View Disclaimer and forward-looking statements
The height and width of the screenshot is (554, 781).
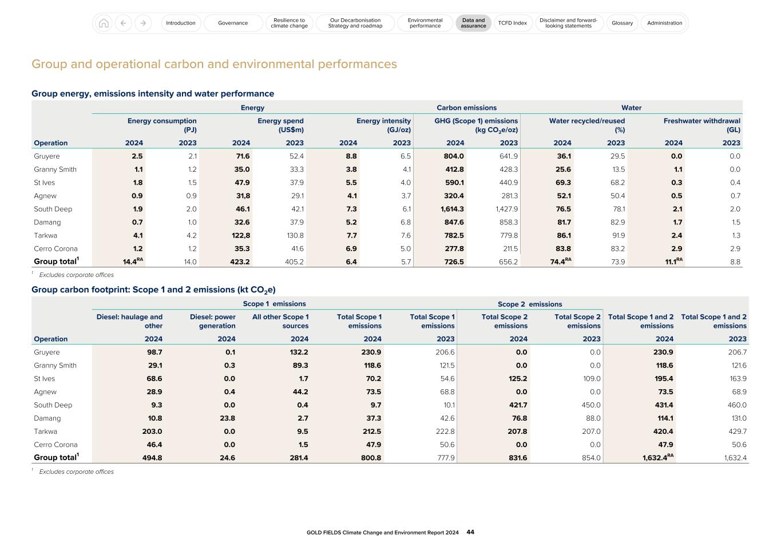569,23
